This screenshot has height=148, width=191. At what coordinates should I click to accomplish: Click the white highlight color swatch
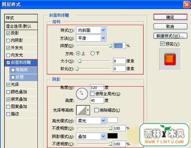coord(112,120)
